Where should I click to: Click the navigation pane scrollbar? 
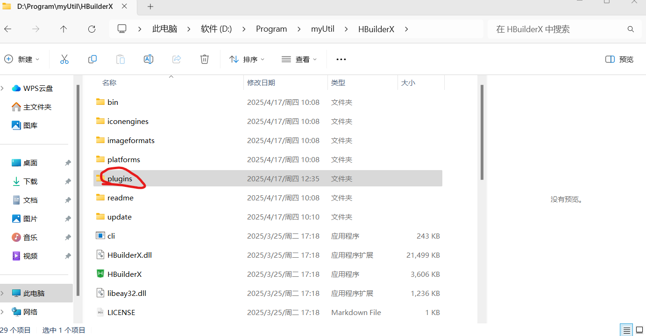(78, 190)
